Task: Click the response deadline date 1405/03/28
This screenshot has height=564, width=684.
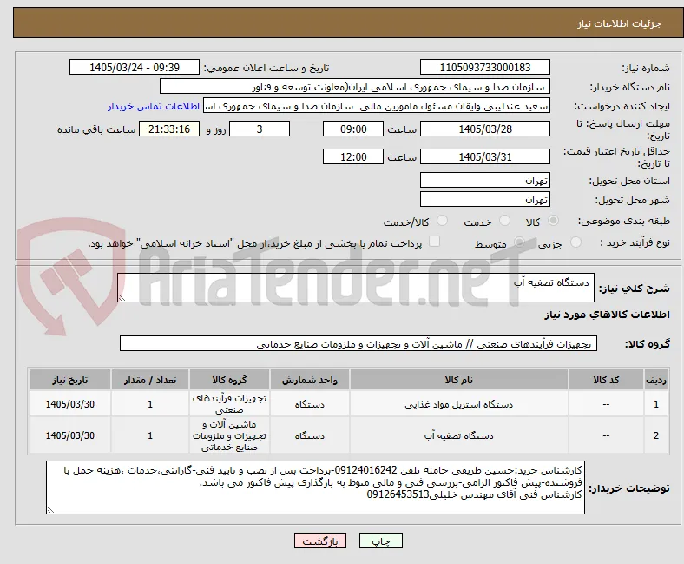Action: click(x=484, y=129)
